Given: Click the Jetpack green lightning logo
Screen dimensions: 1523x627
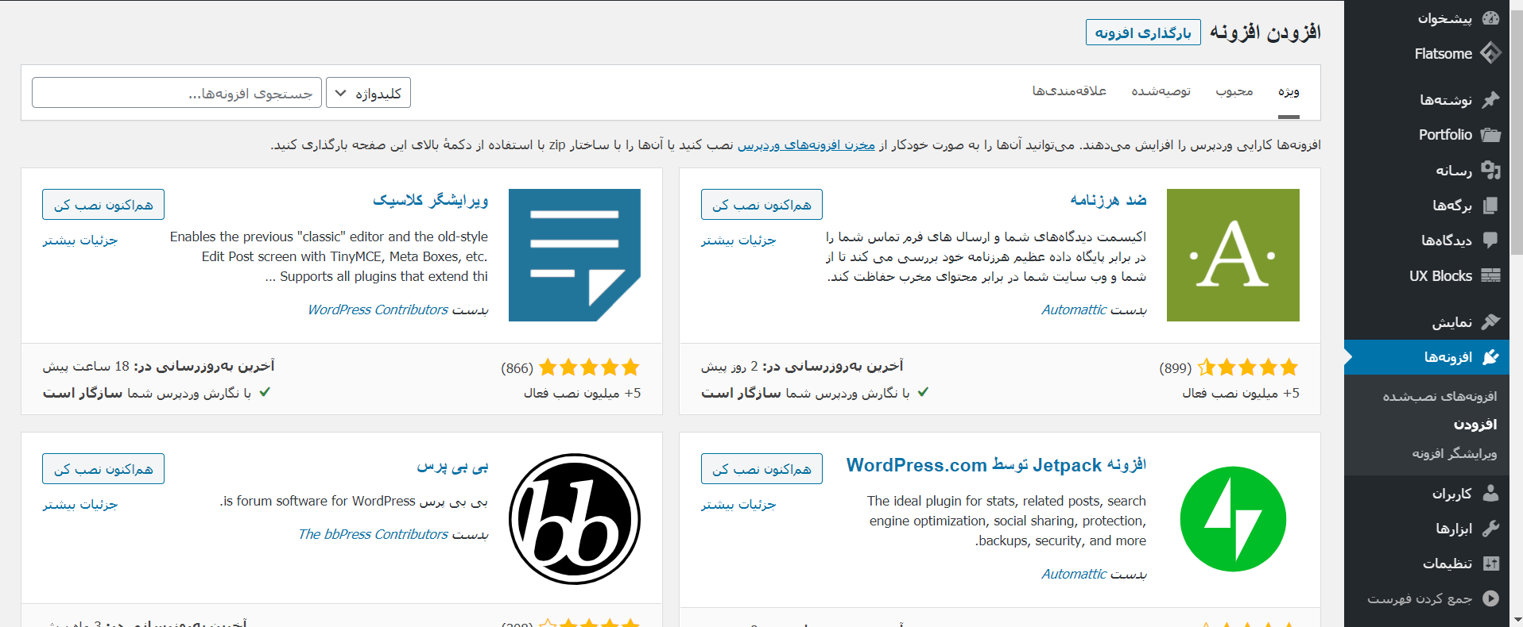Looking at the screenshot, I should click(x=1233, y=519).
